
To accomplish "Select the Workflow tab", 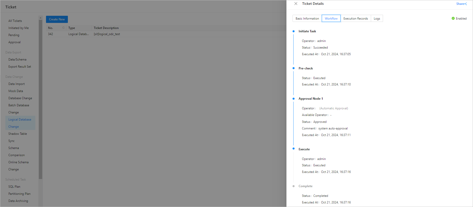I will (331, 19).
